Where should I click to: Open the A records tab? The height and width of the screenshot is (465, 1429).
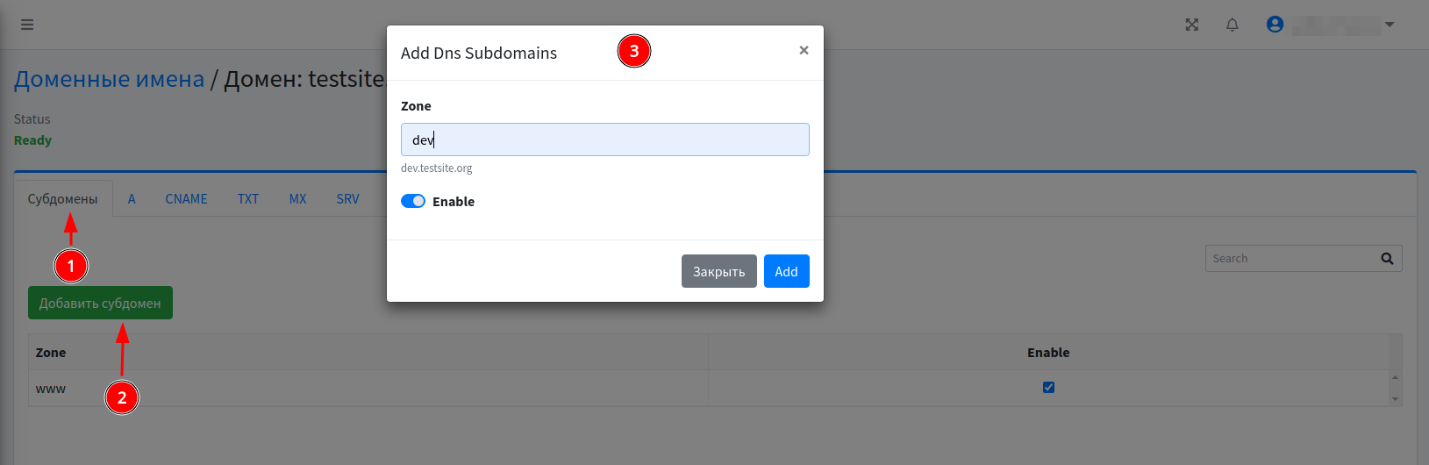132,199
